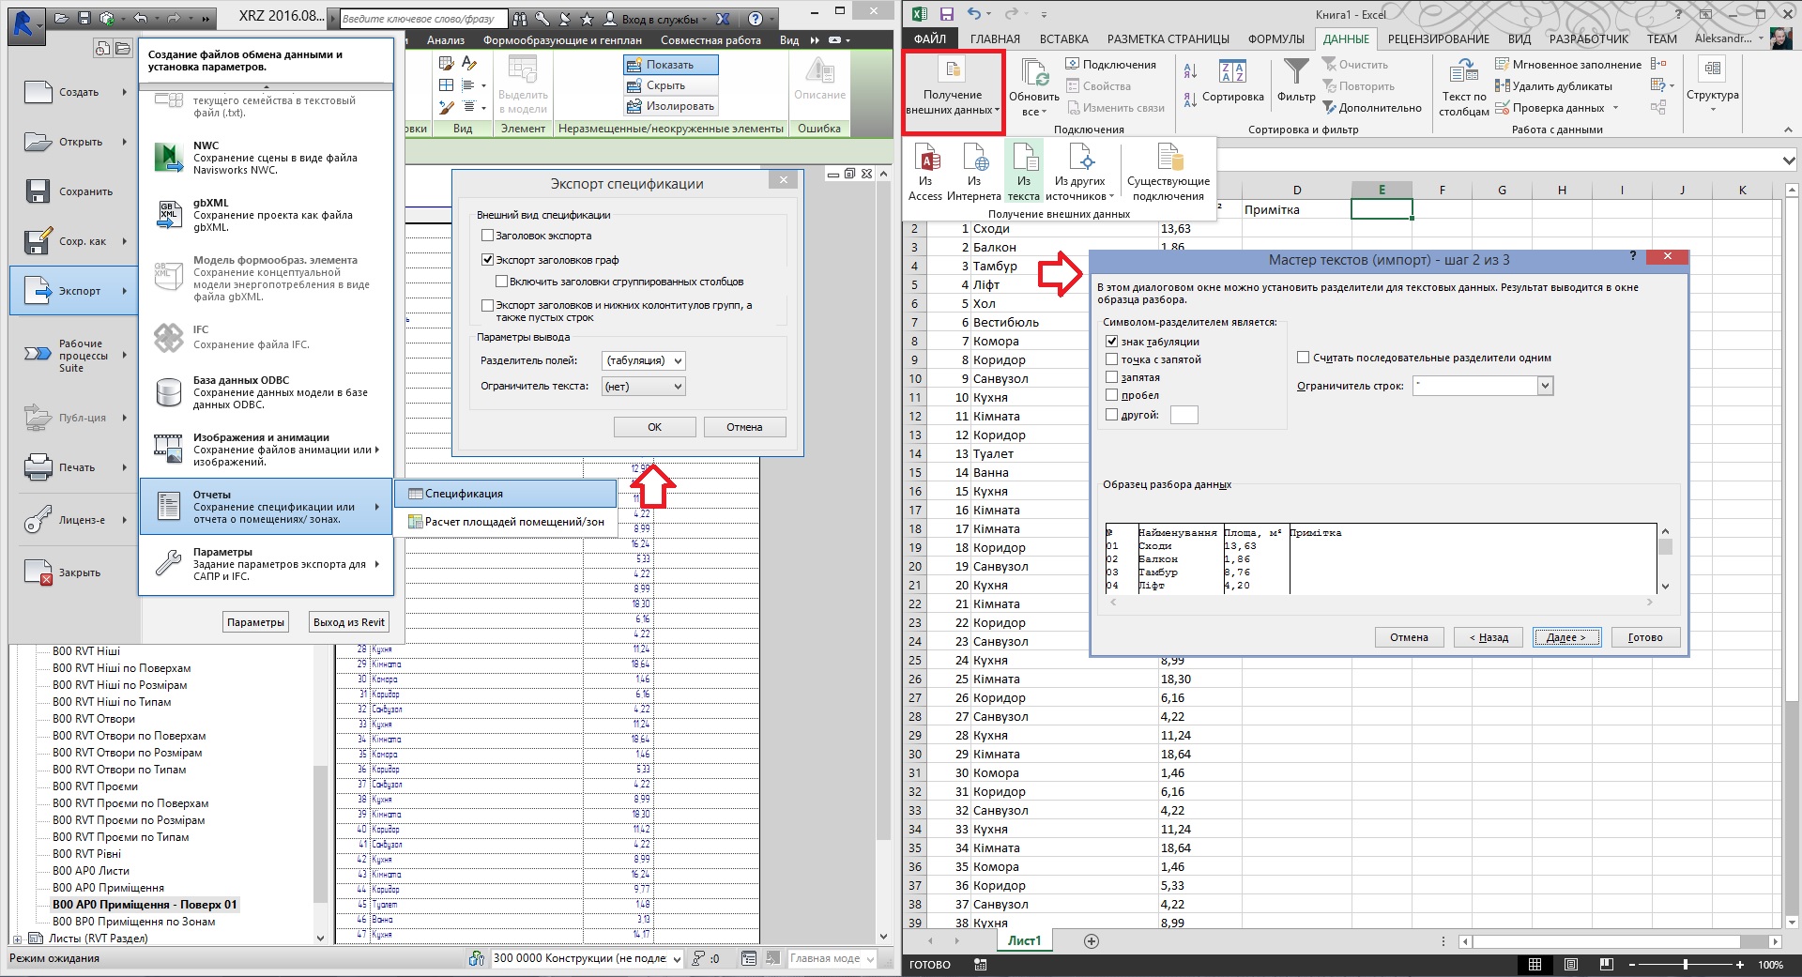Click the Удалить дубликаты icon
Viewport: 1802px width, 977px height.
click(1502, 86)
